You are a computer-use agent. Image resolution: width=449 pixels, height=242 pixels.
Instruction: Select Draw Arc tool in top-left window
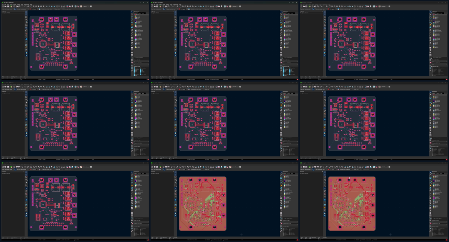(x=132, y=35)
